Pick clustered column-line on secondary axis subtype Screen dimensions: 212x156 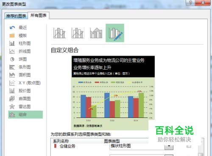pyautogui.click(x=78, y=33)
